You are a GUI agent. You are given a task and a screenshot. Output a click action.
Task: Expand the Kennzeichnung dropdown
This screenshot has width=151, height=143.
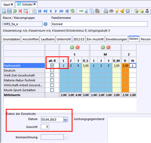[66, 137]
